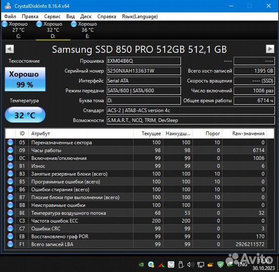Go to the next disk arrow
The image size is (279, 272).
(x=270, y=49)
